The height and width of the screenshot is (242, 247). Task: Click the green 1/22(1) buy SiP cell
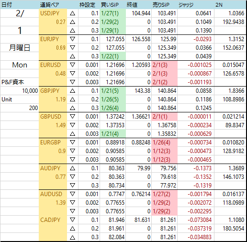click(x=112, y=56)
